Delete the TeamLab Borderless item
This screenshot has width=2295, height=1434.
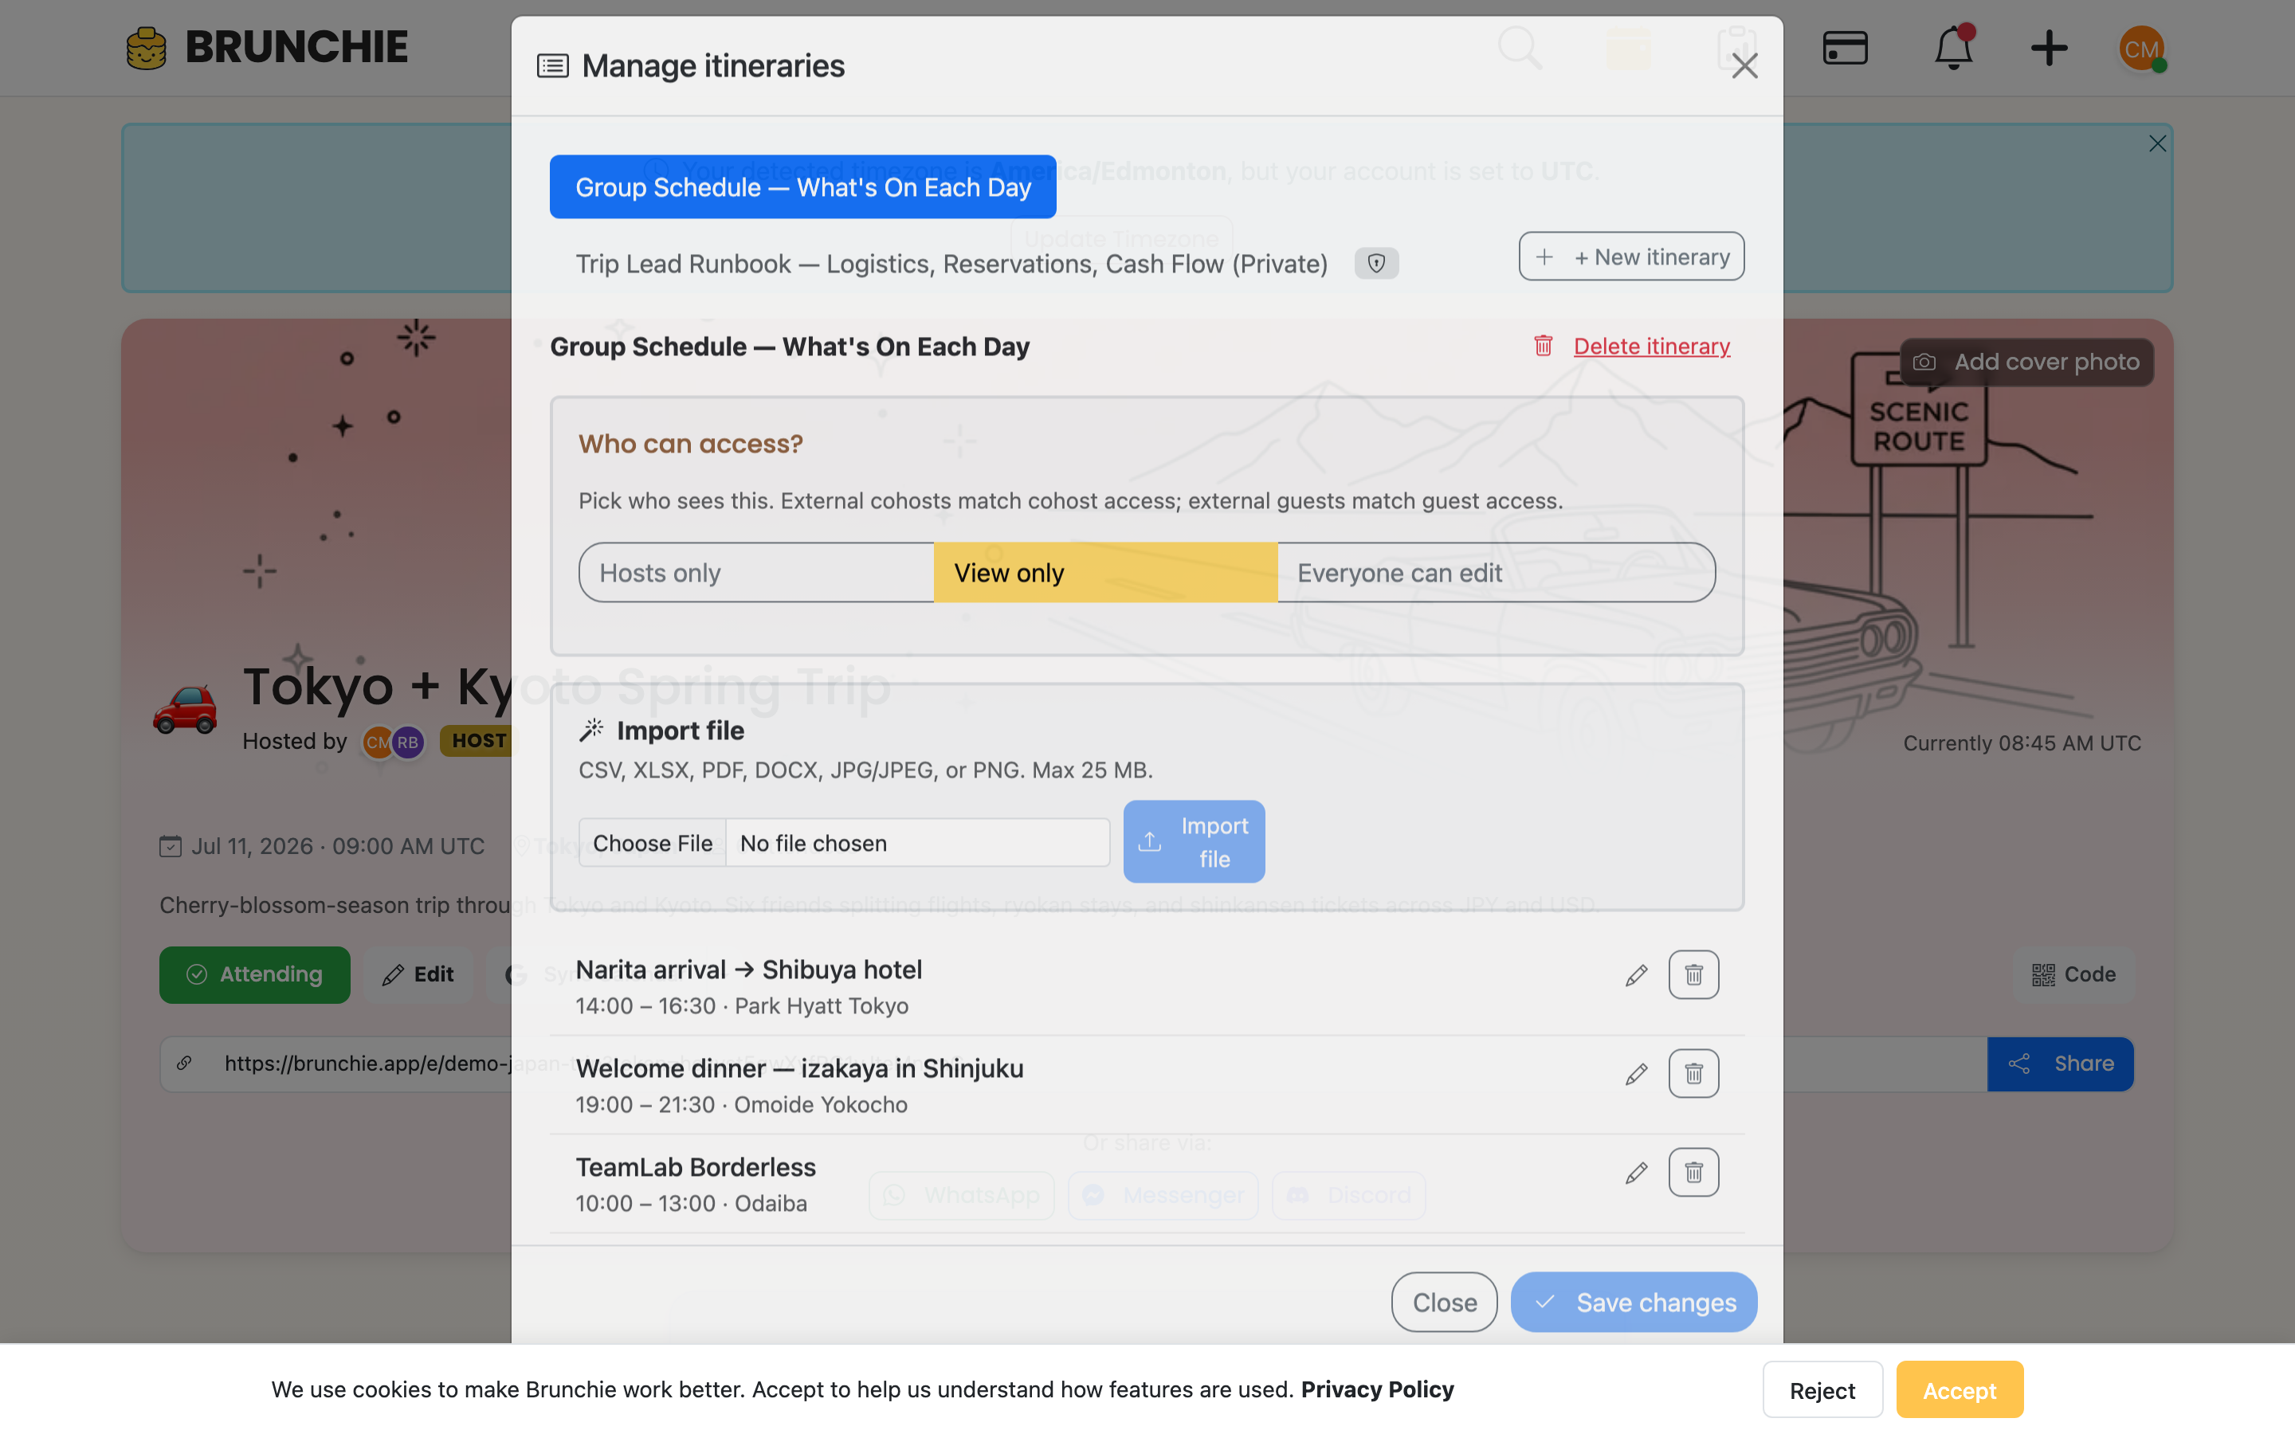click(1693, 1172)
